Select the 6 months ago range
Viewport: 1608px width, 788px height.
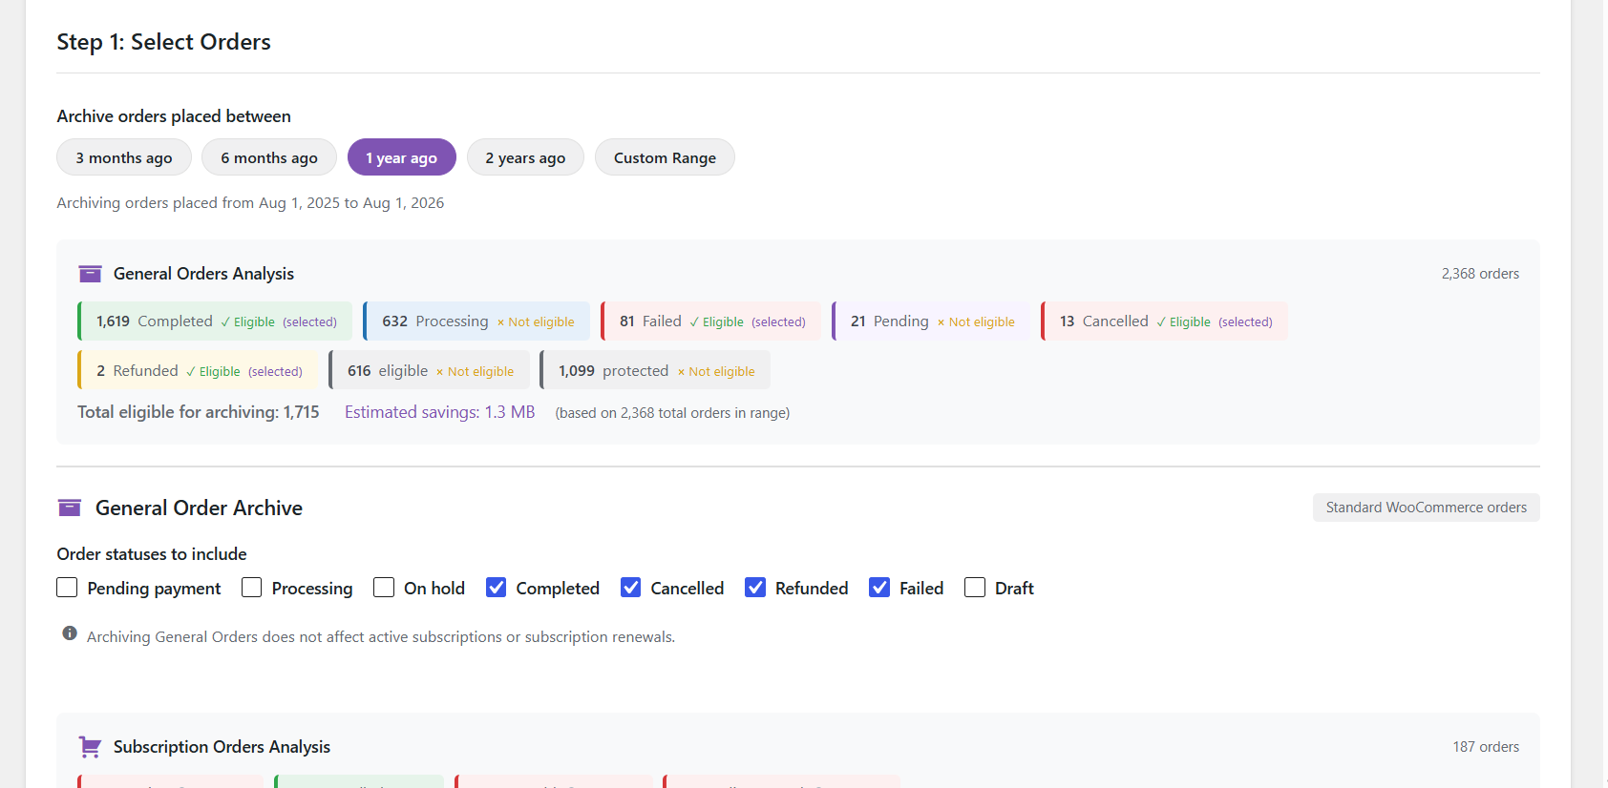coord(269,157)
